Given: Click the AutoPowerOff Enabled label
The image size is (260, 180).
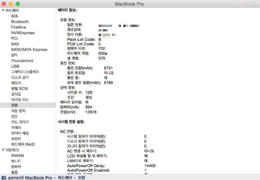Looking at the screenshot, I should (x=88, y=171).
